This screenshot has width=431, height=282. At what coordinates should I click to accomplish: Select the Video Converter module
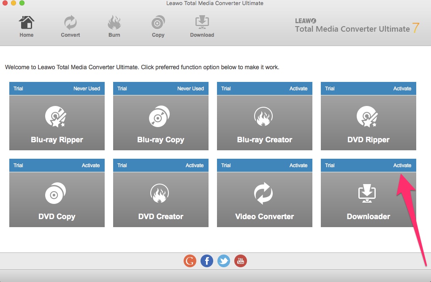tap(265, 199)
